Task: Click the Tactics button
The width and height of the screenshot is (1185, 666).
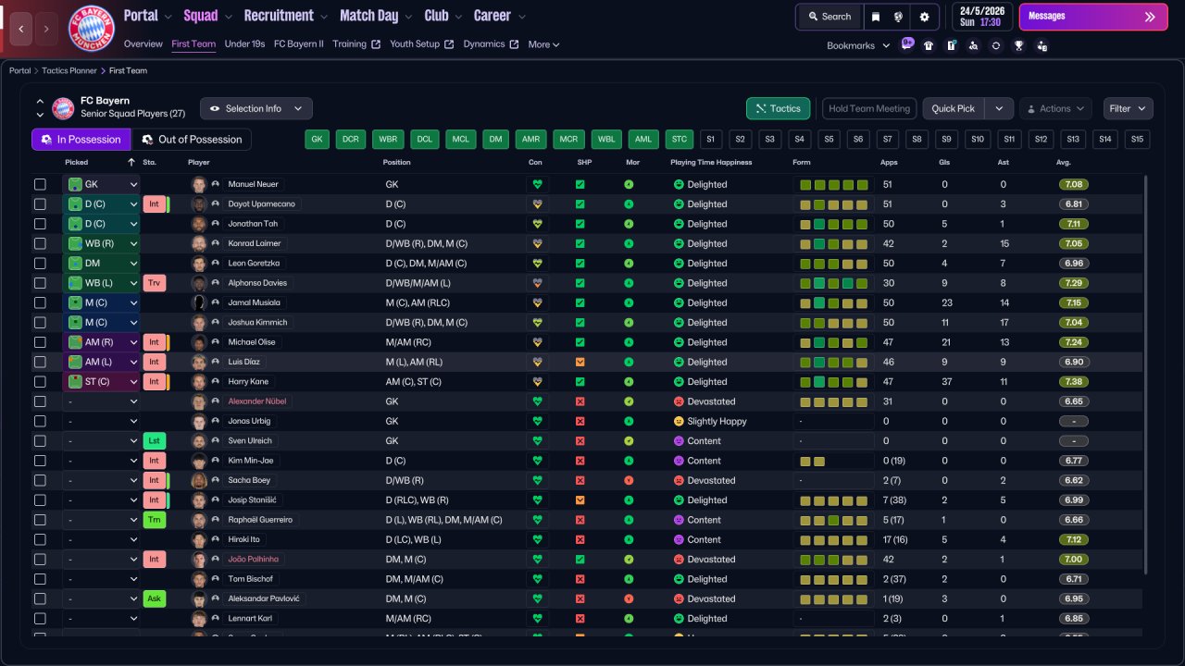Action: point(778,108)
